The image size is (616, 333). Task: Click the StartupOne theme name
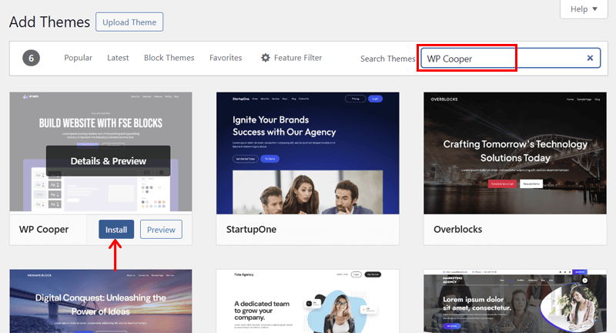pyautogui.click(x=252, y=229)
